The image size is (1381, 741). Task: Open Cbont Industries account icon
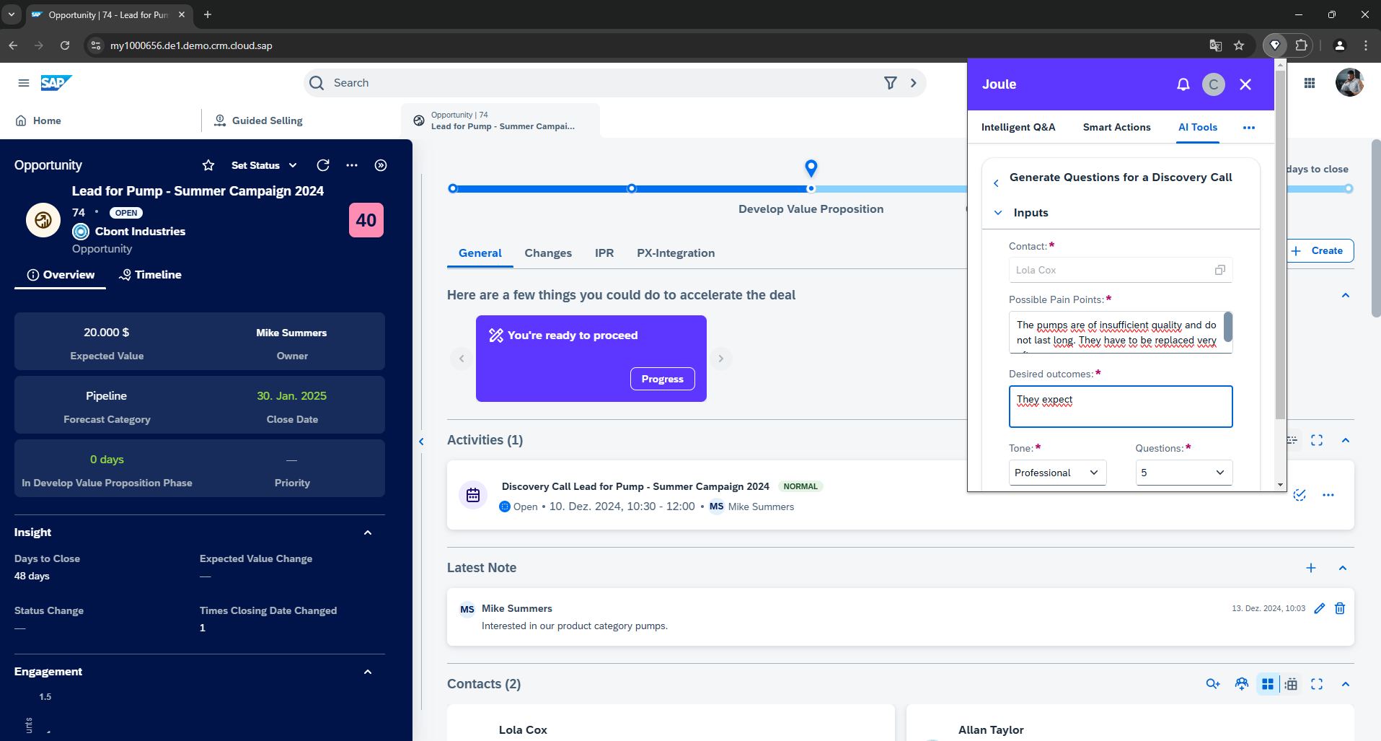coord(81,232)
